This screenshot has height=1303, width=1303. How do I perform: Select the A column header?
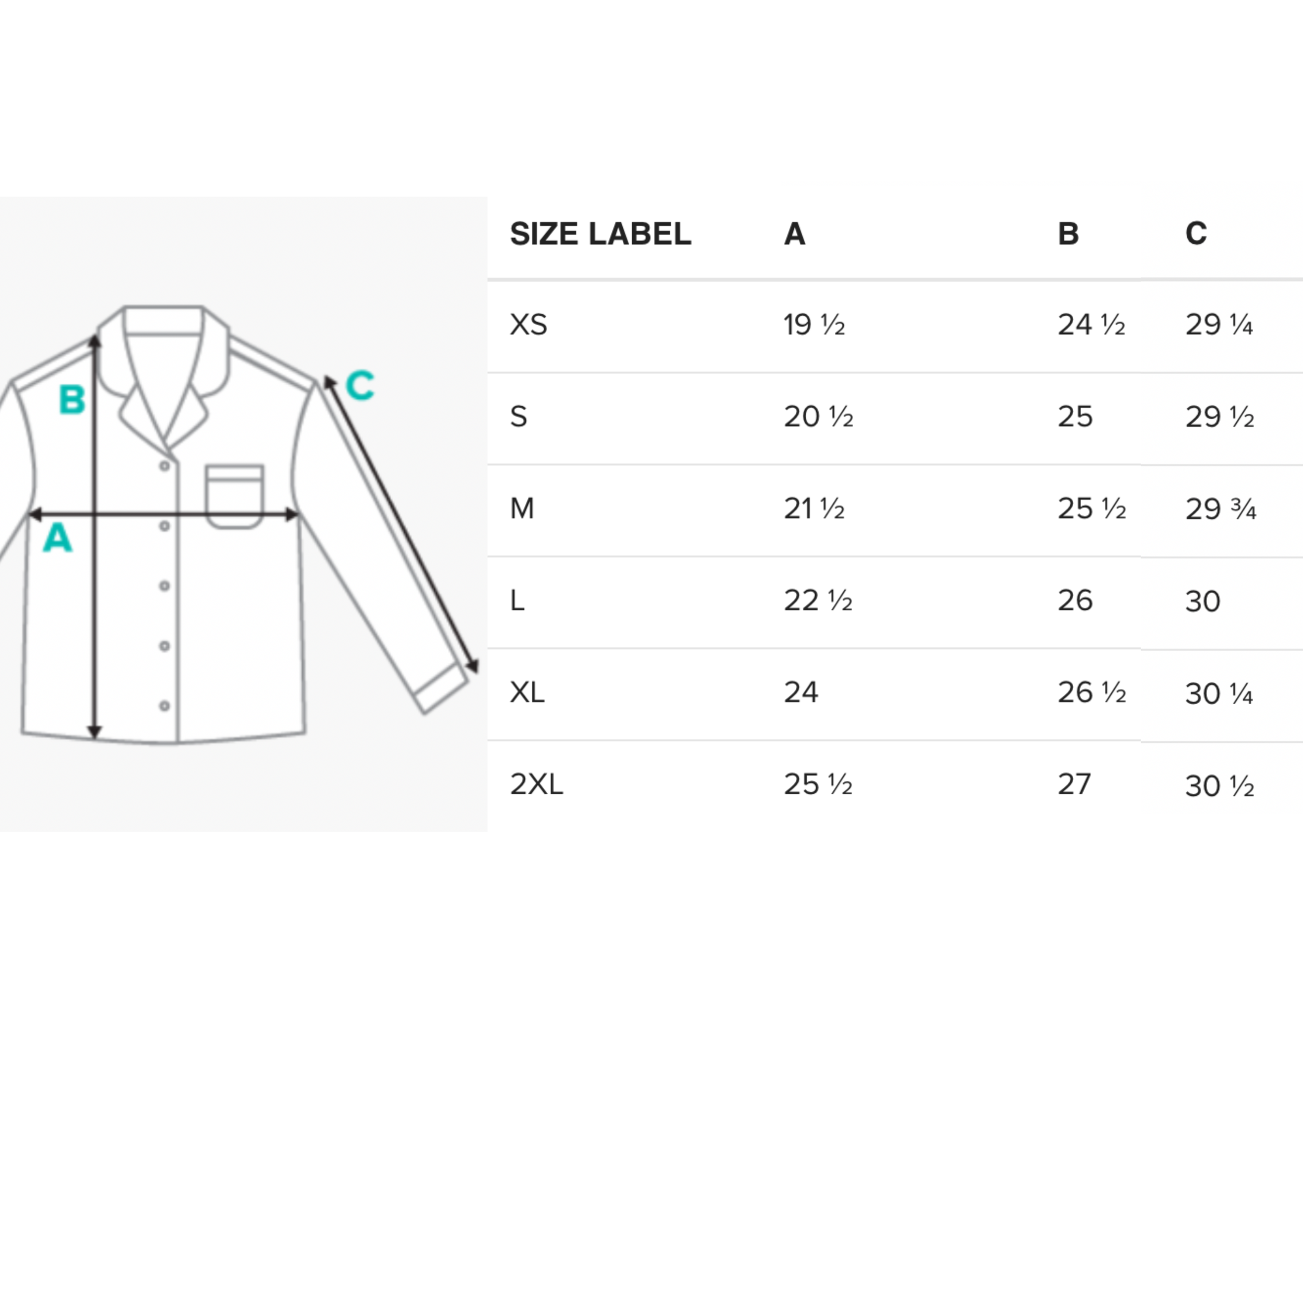(x=794, y=234)
